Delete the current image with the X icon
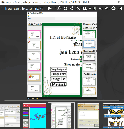This screenshot has width=124, height=129. click(x=78, y=9)
